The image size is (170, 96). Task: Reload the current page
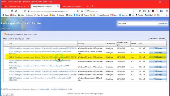(12, 11)
